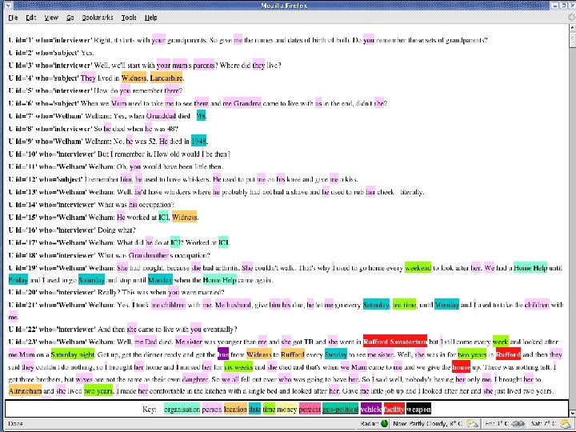Click the Saturday forecast sun-cloud icon
Viewport: 576px width, 432px height.
[566, 423]
